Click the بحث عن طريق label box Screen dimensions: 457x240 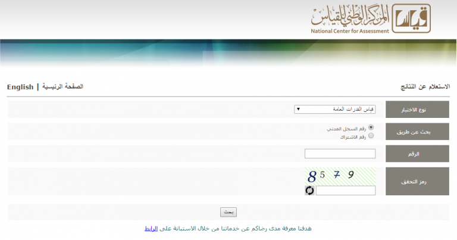pyautogui.click(x=417, y=132)
